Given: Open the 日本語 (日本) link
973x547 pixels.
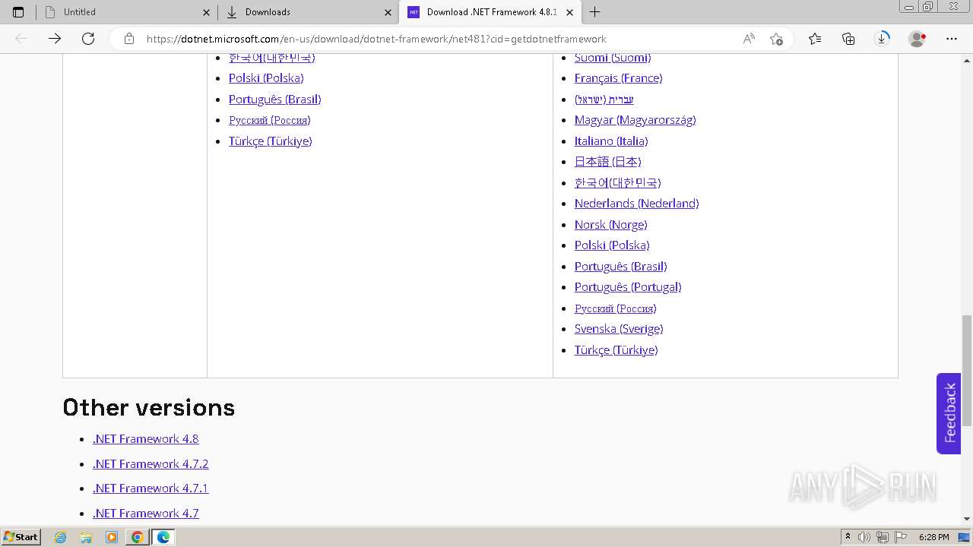Looking at the screenshot, I should [x=608, y=162].
